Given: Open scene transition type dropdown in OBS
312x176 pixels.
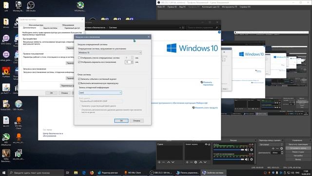Looking at the screenshot, I should click(271, 145).
